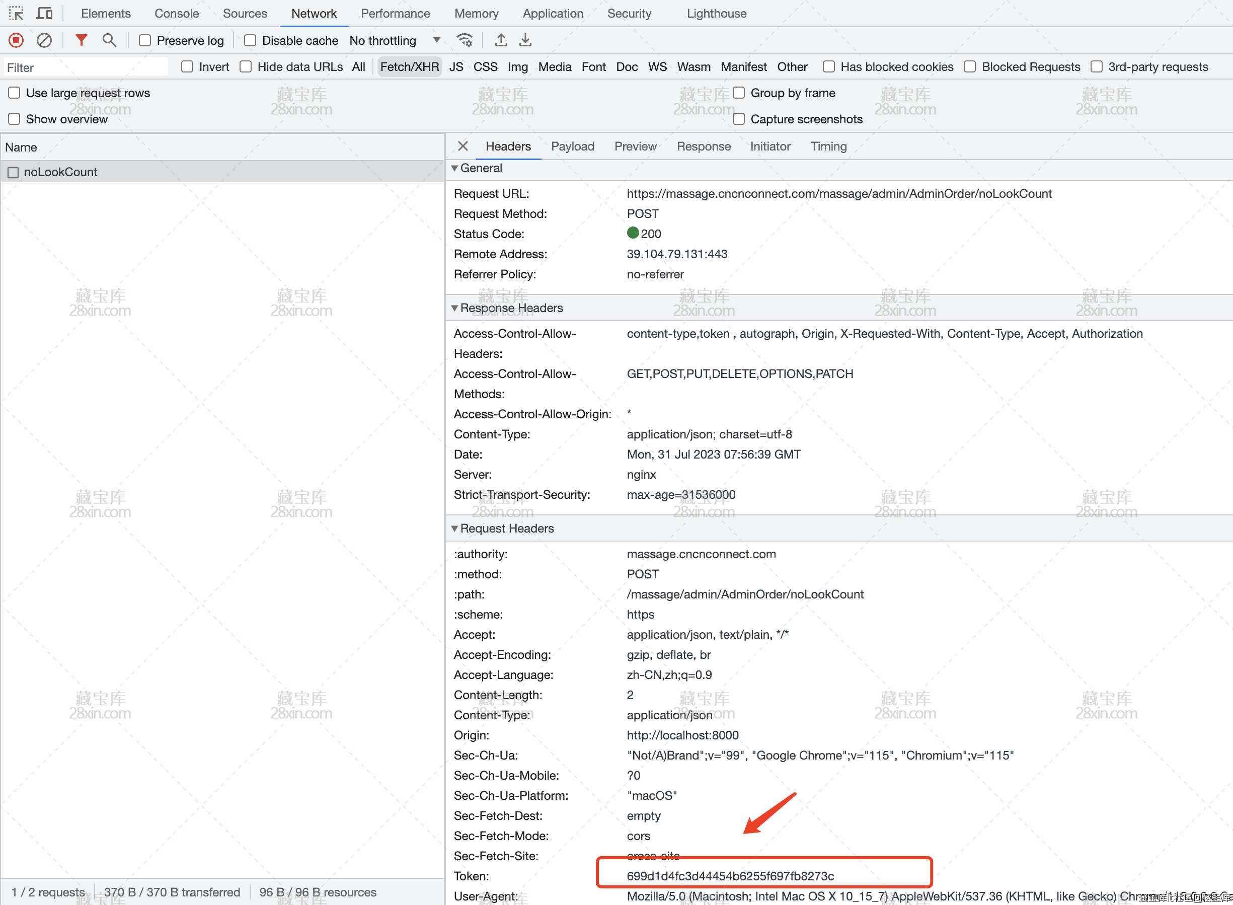
Task: Tick the Hide data URLs checkbox
Action: click(x=246, y=67)
